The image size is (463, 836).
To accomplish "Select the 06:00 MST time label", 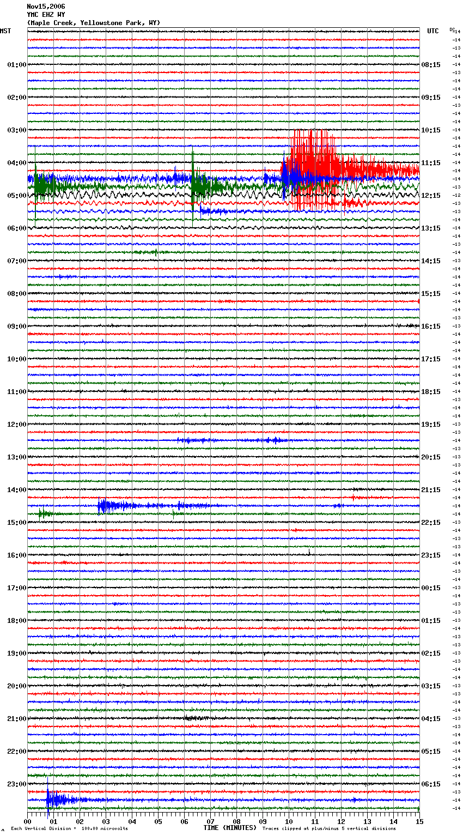I will 17,228.
